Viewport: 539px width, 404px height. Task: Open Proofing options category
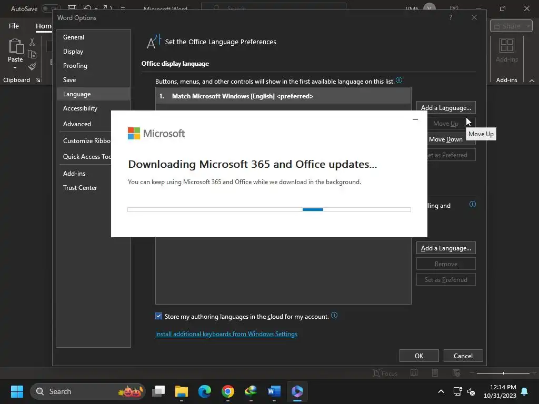pyautogui.click(x=94, y=66)
